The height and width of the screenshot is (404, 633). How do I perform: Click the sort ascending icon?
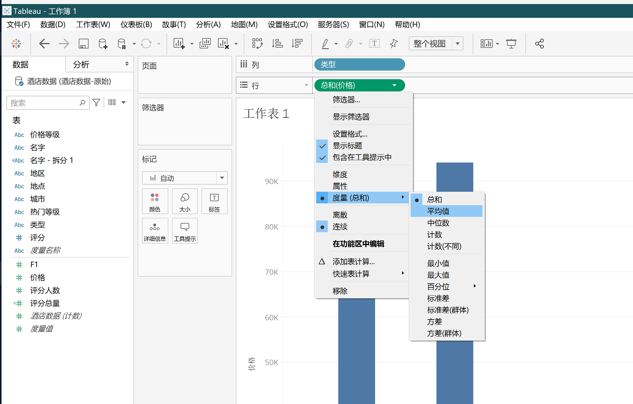277,44
